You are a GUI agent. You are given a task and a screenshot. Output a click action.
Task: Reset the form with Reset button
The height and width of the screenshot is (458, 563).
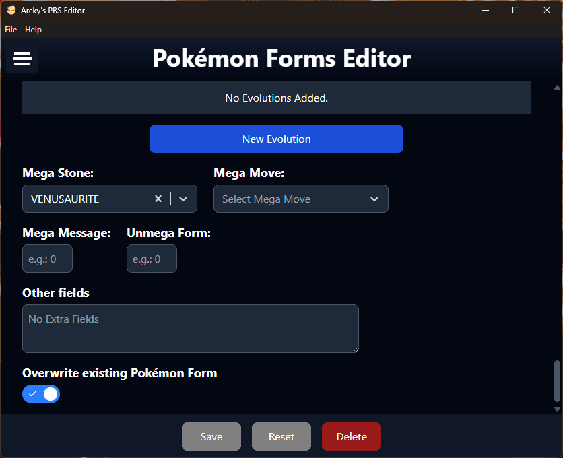[x=281, y=436]
